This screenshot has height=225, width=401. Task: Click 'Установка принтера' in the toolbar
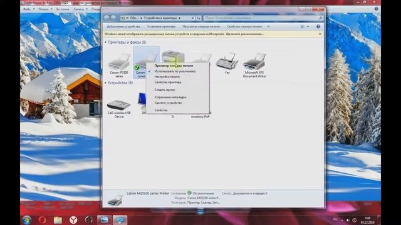(x=161, y=26)
